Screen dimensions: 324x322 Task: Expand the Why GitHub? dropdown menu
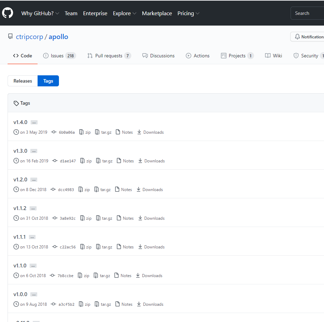tap(40, 13)
